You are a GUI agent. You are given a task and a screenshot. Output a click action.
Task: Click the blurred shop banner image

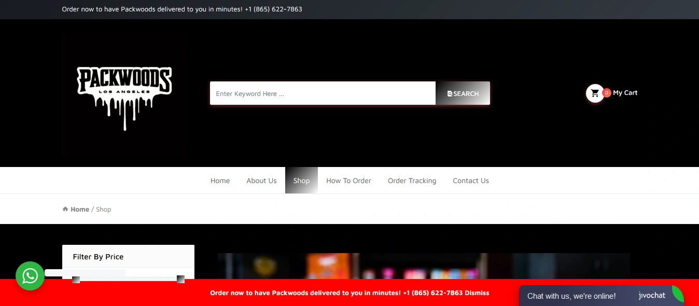(423, 266)
